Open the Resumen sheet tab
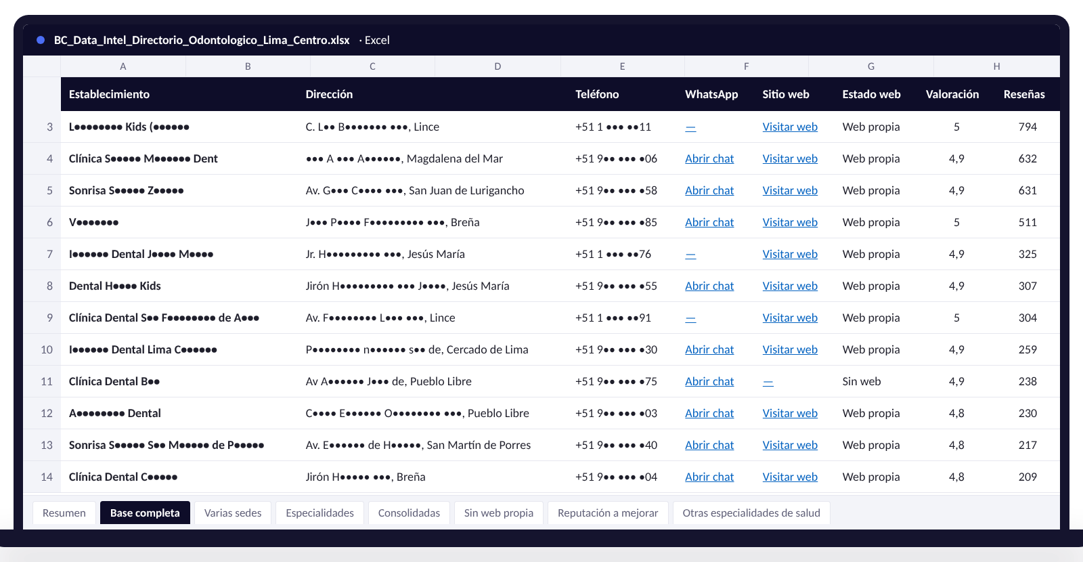The image size is (1083, 562). [64, 513]
